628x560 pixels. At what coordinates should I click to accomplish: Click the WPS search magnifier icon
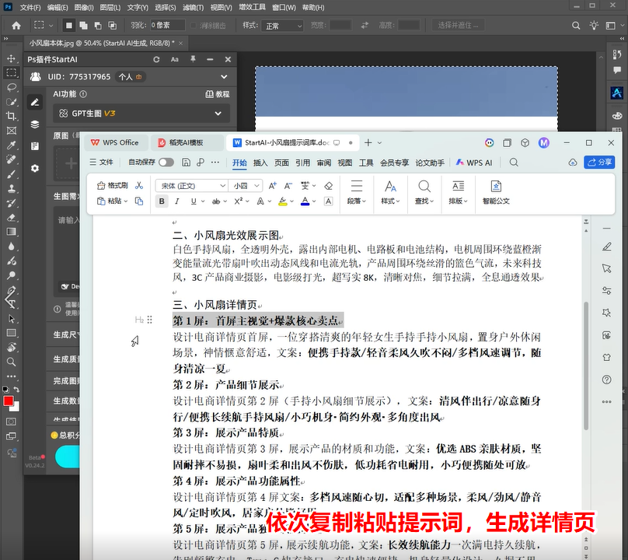(514, 163)
